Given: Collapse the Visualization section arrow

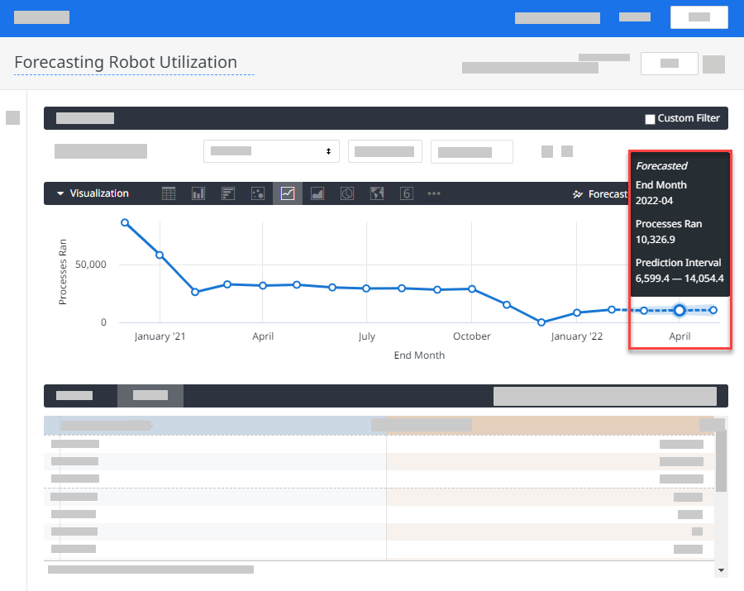Looking at the screenshot, I should [60, 193].
